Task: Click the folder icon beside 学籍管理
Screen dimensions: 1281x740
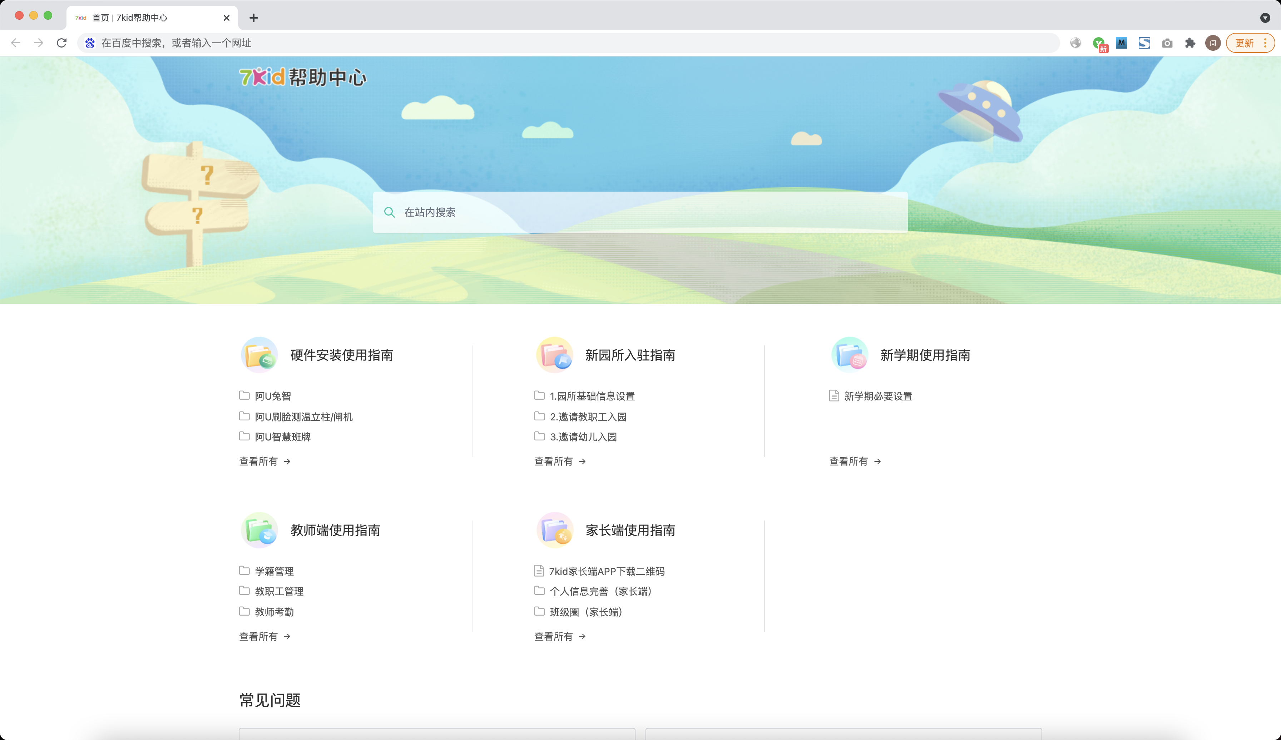Action: [x=244, y=570]
